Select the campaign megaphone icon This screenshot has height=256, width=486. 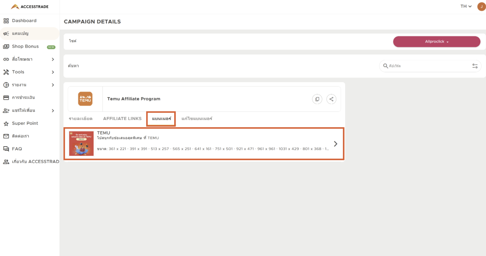(x=6, y=34)
